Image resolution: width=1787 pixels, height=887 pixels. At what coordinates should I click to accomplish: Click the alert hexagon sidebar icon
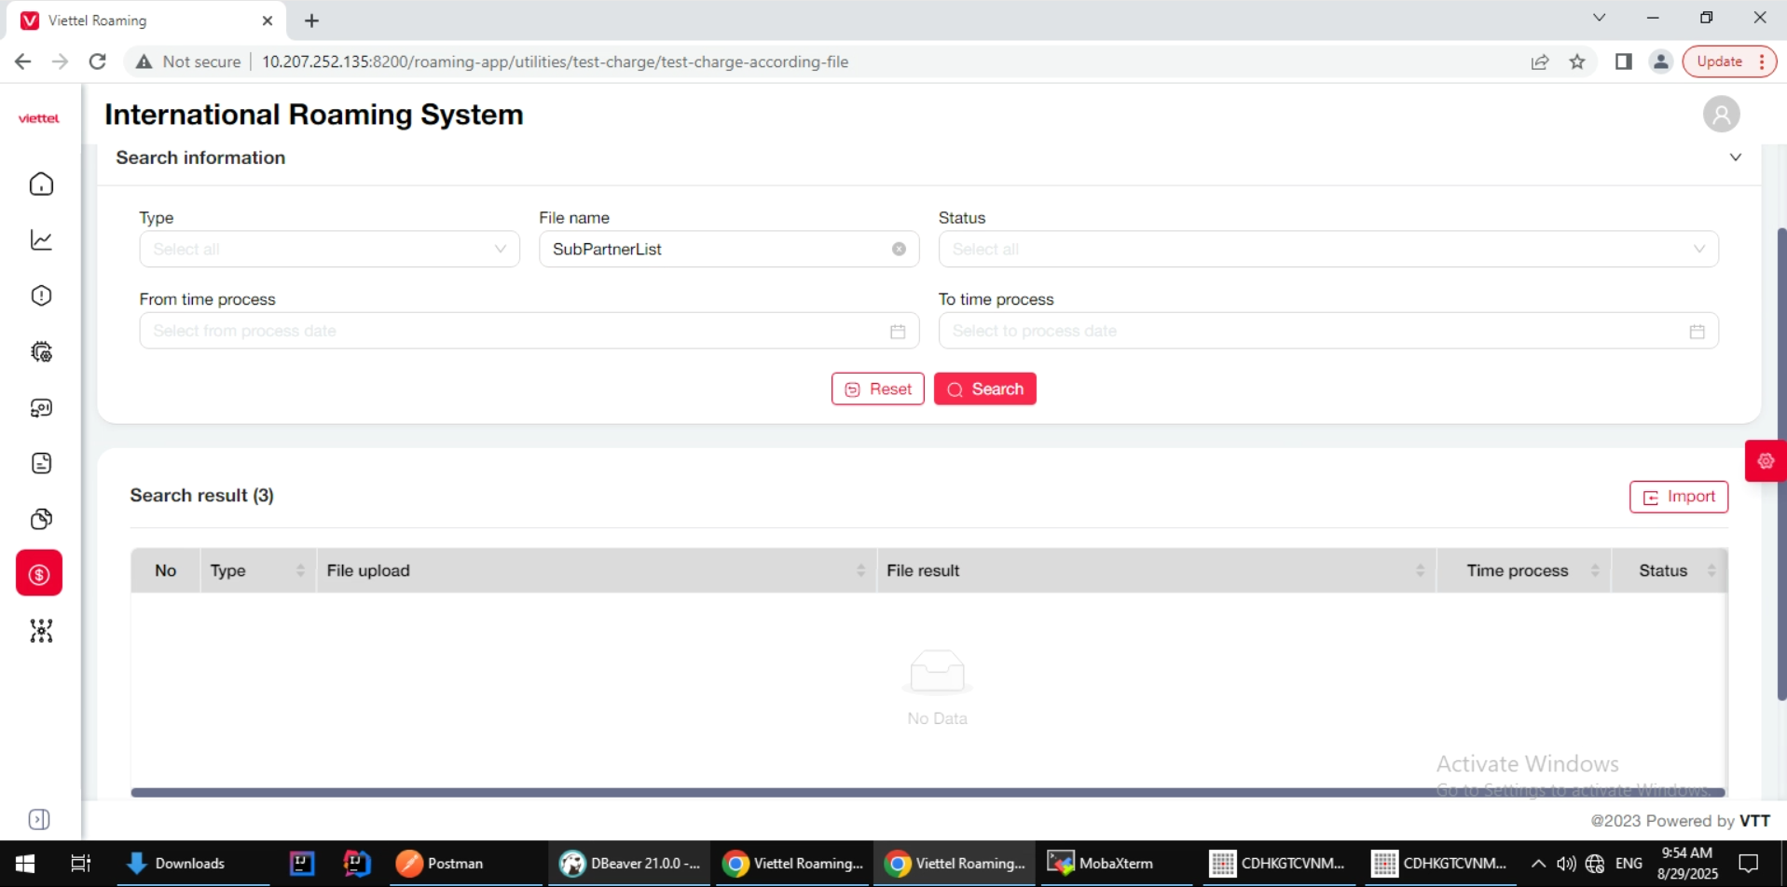41,296
